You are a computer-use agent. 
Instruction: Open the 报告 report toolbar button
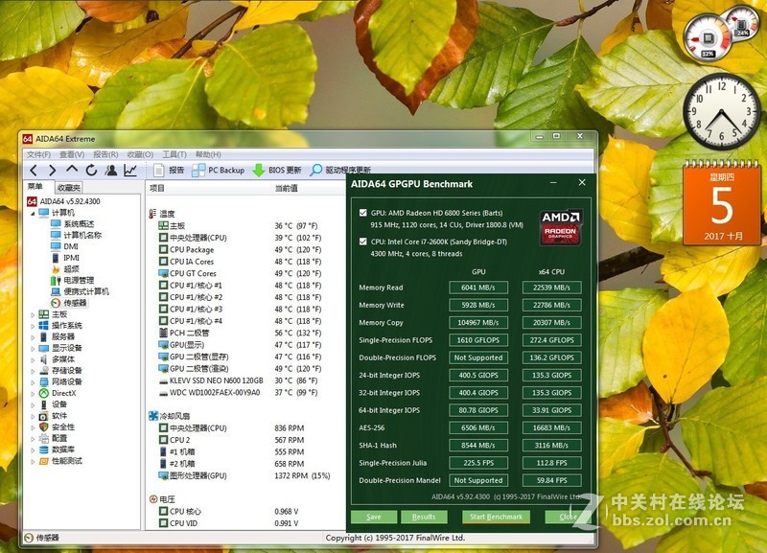170,171
